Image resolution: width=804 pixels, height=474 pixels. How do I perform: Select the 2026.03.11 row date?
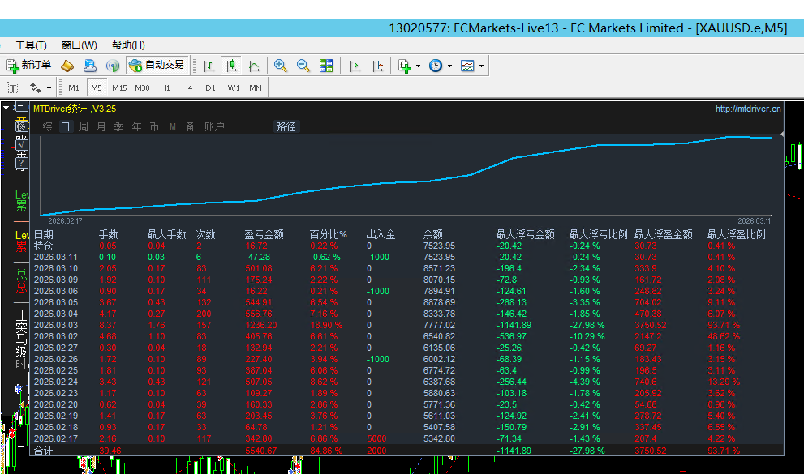pos(56,257)
